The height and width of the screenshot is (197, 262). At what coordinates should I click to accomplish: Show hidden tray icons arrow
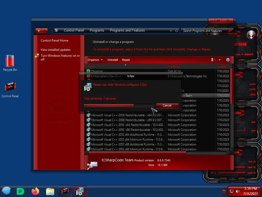[x=224, y=191]
